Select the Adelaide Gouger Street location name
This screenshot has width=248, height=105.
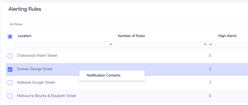36,83
